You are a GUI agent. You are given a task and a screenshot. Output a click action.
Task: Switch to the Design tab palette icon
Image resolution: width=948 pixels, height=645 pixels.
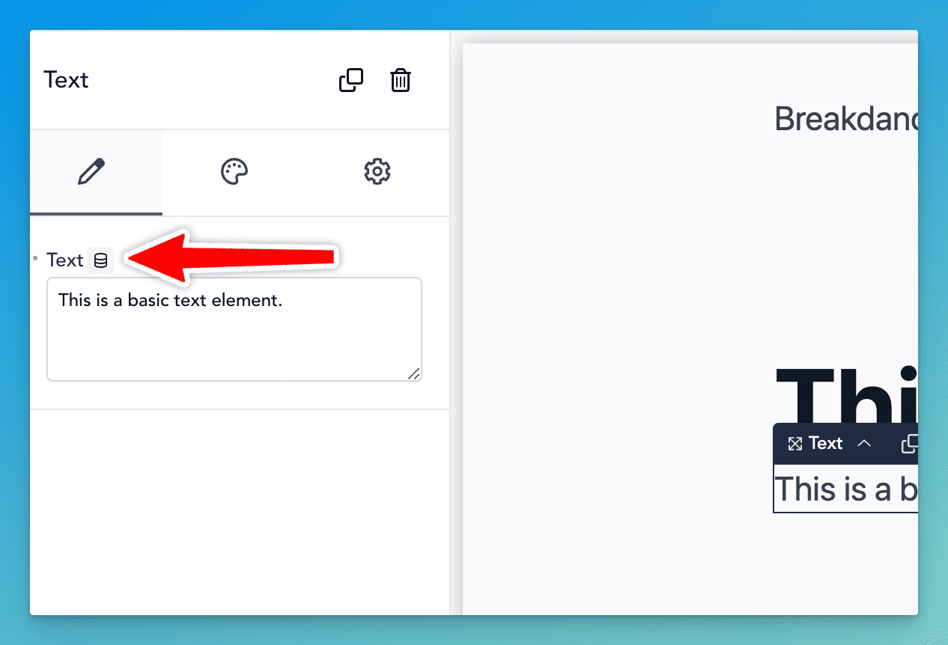pos(234,171)
